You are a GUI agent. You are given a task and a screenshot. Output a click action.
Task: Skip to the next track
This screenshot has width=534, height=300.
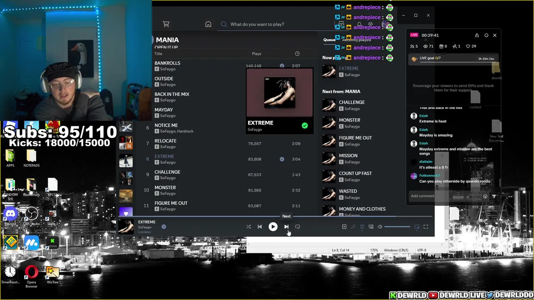286,227
